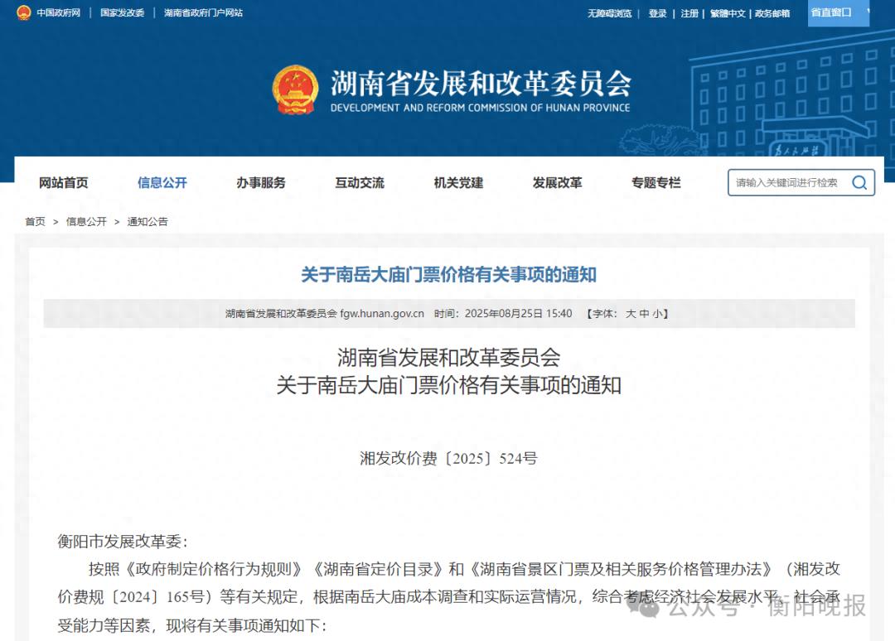The image size is (895, 641).
Task: Go to 互动交流 section
Action: click(360, 182)
